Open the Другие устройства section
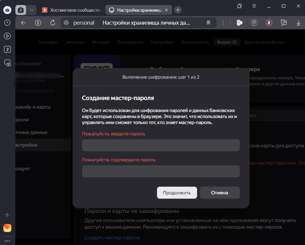This screenshot has height=245, width=305. pyautogui.click(x=264, y=42)
